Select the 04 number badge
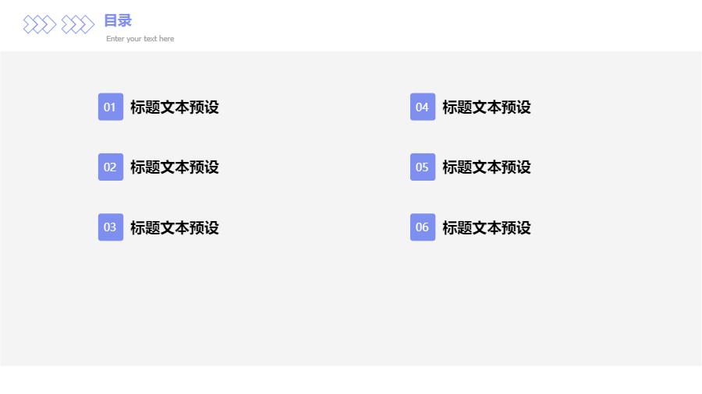 pyautogui.click(x=422, y=107)
